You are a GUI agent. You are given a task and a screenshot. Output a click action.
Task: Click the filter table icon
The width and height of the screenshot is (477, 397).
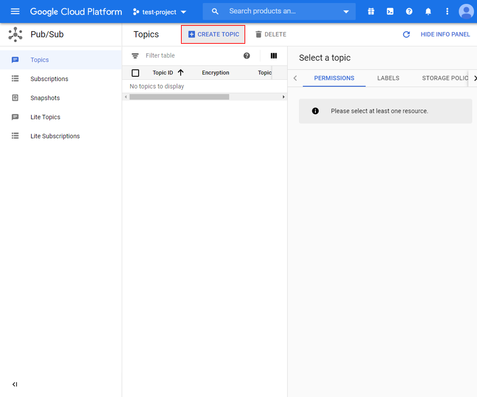135,56
